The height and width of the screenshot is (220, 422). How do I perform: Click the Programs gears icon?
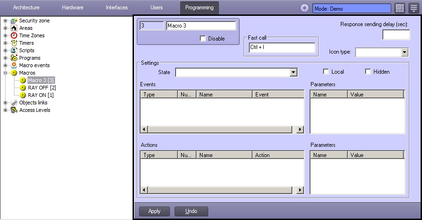[14, 58]
